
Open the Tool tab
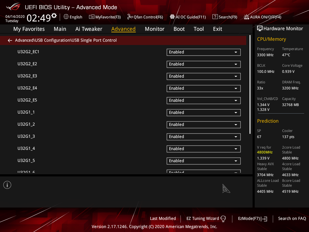click(x=199, y=29)
